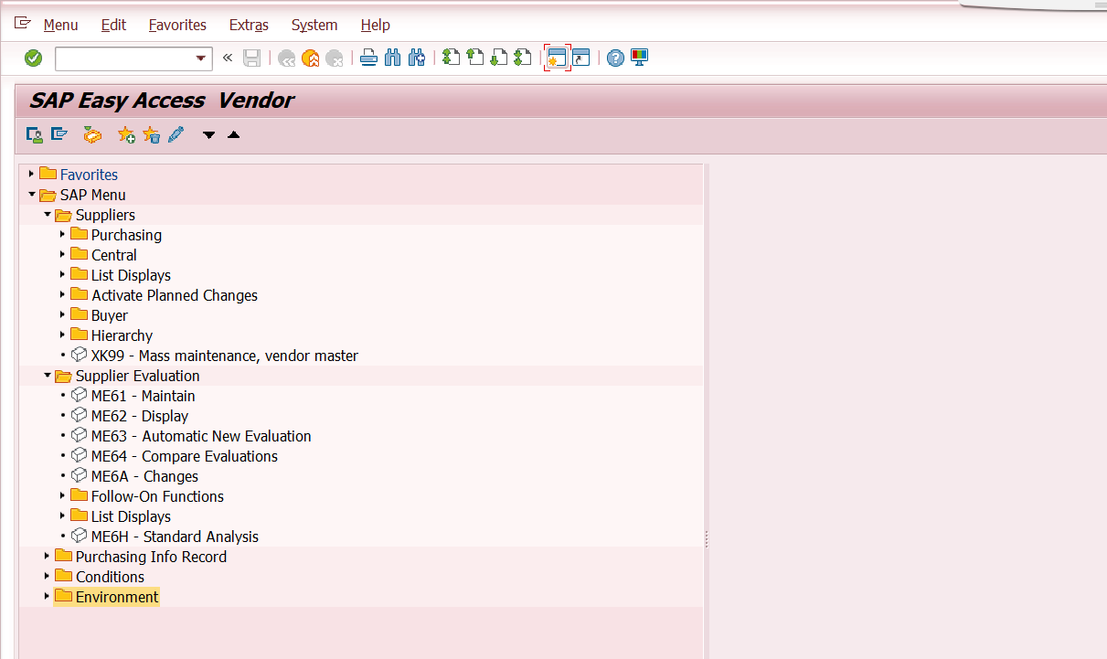The image size is (1107, 659).
Task: Click the Change Favorites pencil icon
Action: [x=176, y=135]
